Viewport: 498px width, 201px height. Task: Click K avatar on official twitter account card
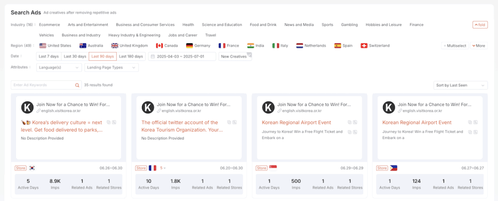click(148, 107)
